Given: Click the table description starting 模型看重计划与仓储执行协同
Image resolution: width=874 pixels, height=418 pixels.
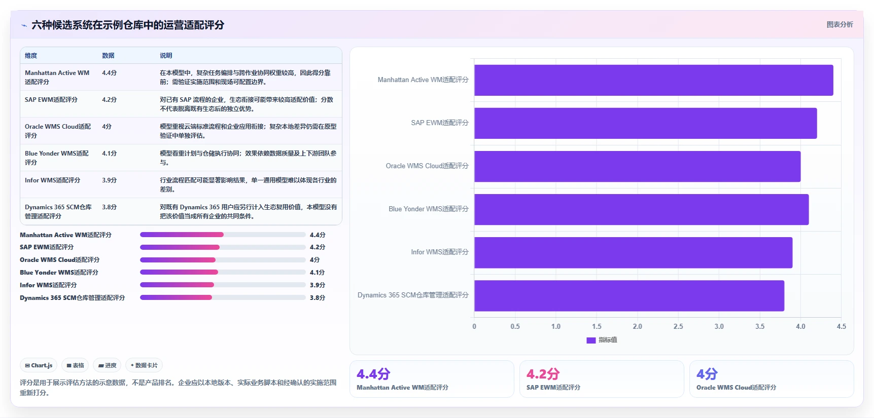Looking at the screenshot, I should coord(248,158).
